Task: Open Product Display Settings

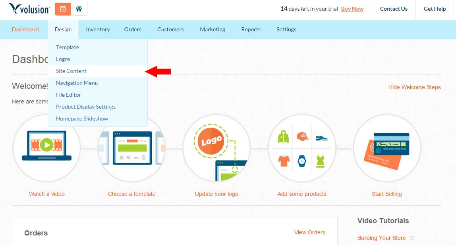Action: [x=98, y=107]
